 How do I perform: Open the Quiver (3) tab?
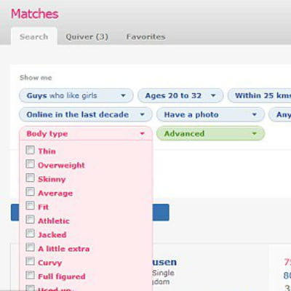87,36
